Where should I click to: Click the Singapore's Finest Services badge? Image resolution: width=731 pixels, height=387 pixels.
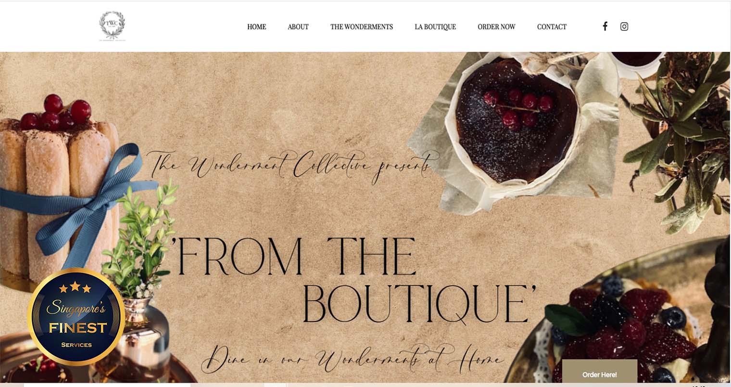tap(76, 317)
